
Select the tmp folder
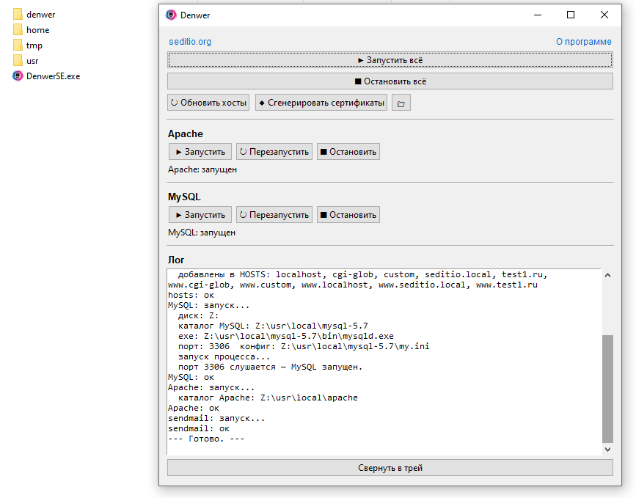[x=34, y=45]
